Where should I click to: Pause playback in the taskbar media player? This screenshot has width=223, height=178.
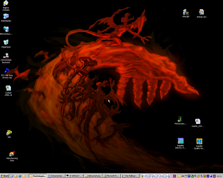(x=149, y=176)
